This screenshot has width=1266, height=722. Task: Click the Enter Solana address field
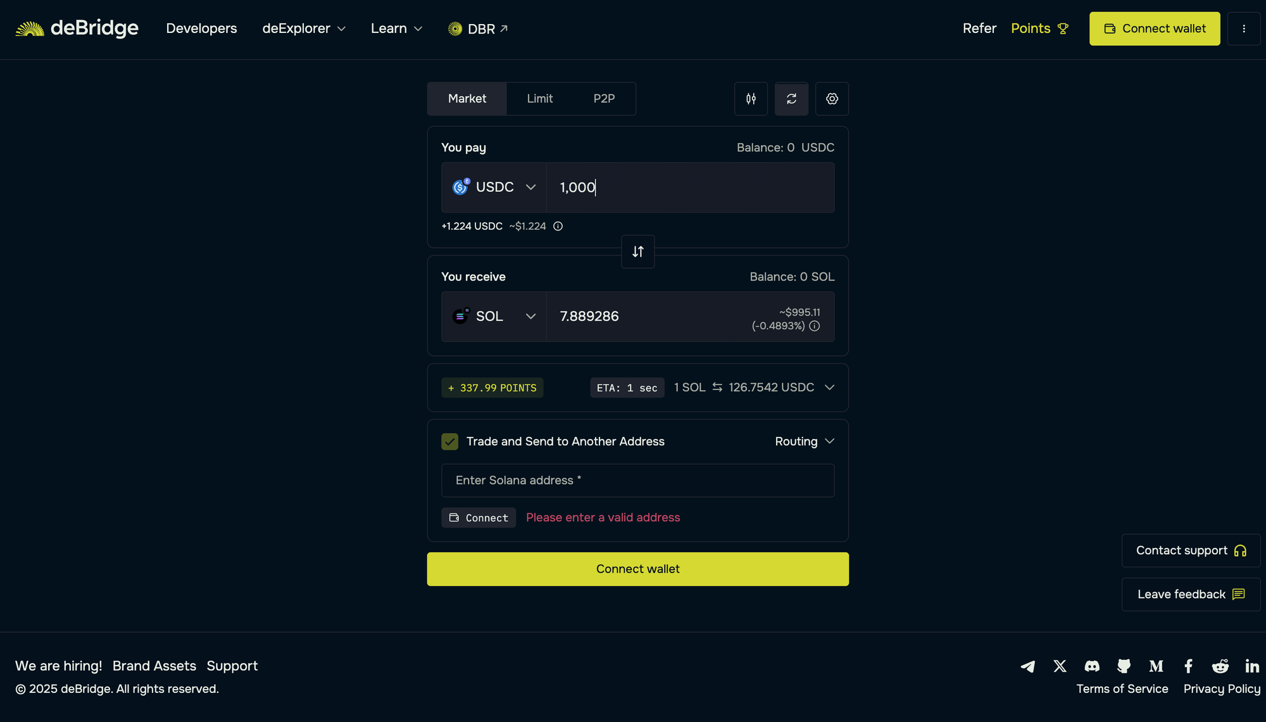coord(637,480)
